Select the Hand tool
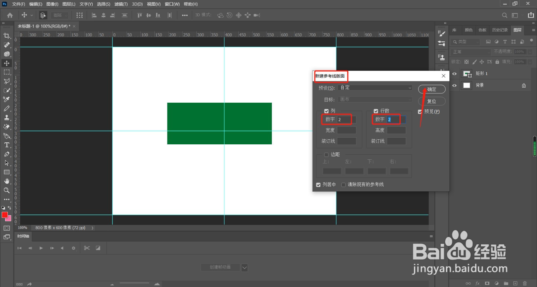This screenshot has width=537, height=287. 6,181
